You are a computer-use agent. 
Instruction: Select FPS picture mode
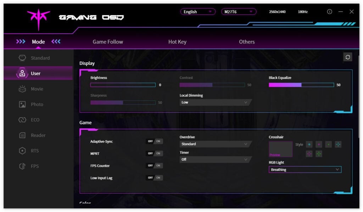[38, 166]
